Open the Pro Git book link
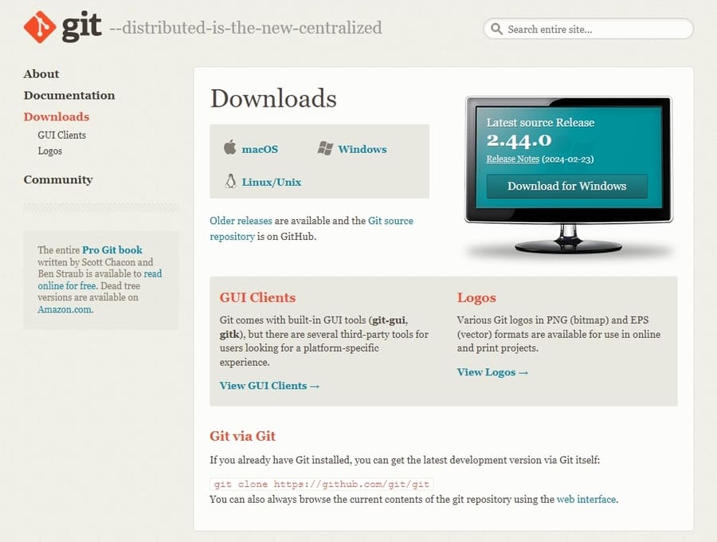Screen dimensions: 717x542 point(112,250)
